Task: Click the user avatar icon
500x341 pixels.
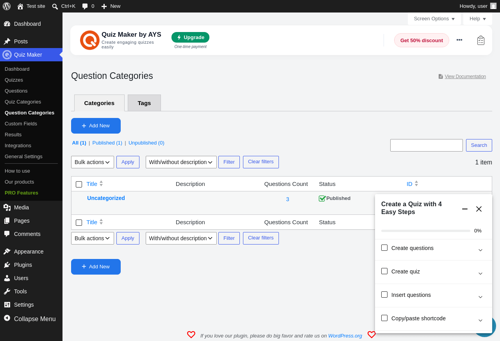Action: (493, 6)
